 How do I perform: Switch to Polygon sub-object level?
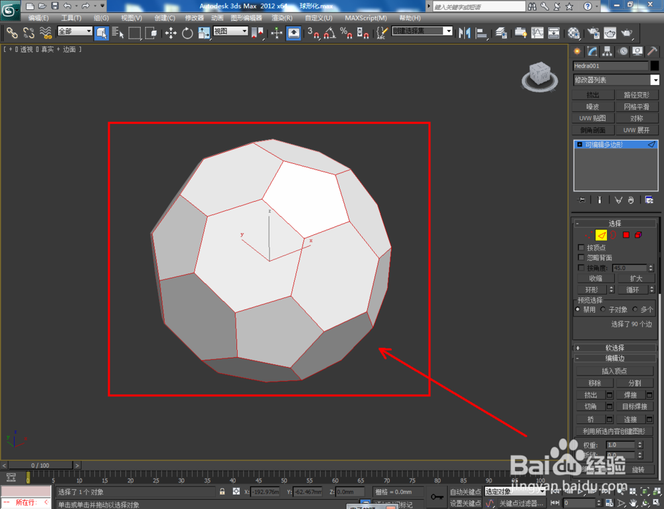click(626, 235)
